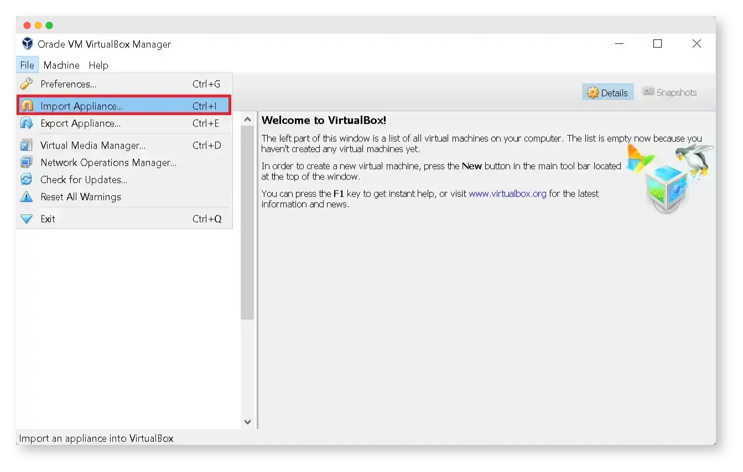Click the macOS red close button
The image size is (743, 472).
(27, 25)
